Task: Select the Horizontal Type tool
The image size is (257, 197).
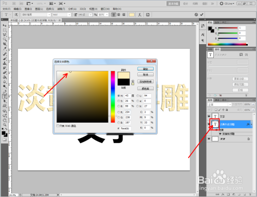Action: point(5,96)
